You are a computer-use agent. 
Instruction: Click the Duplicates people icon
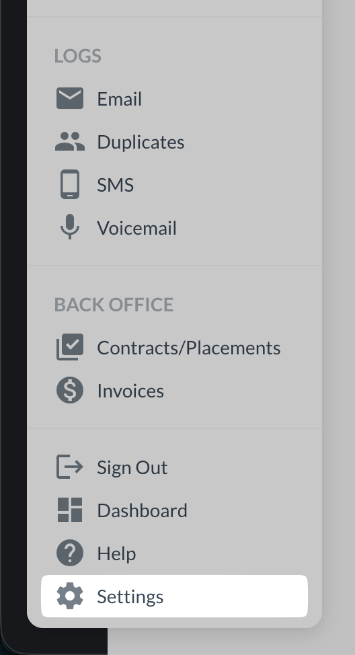coord(70,141)
